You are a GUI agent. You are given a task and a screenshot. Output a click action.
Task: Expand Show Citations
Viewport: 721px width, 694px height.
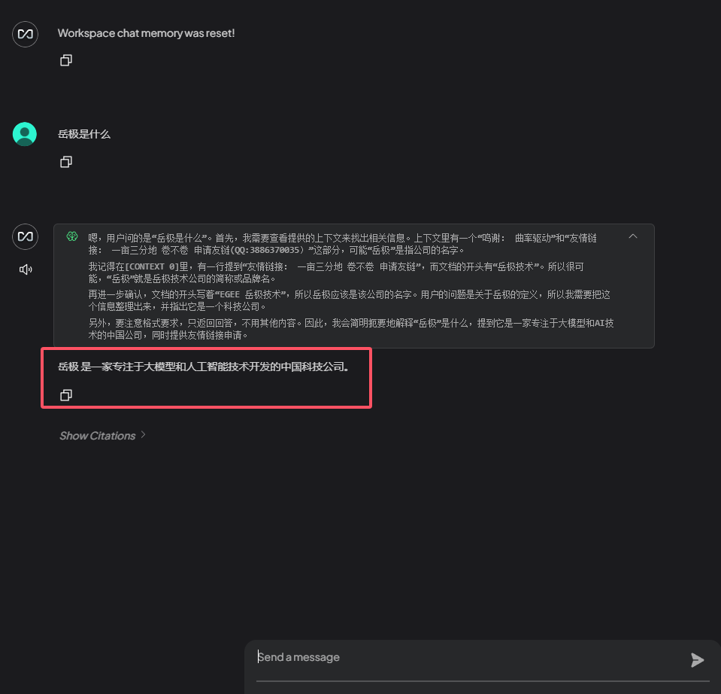point(102,435)
